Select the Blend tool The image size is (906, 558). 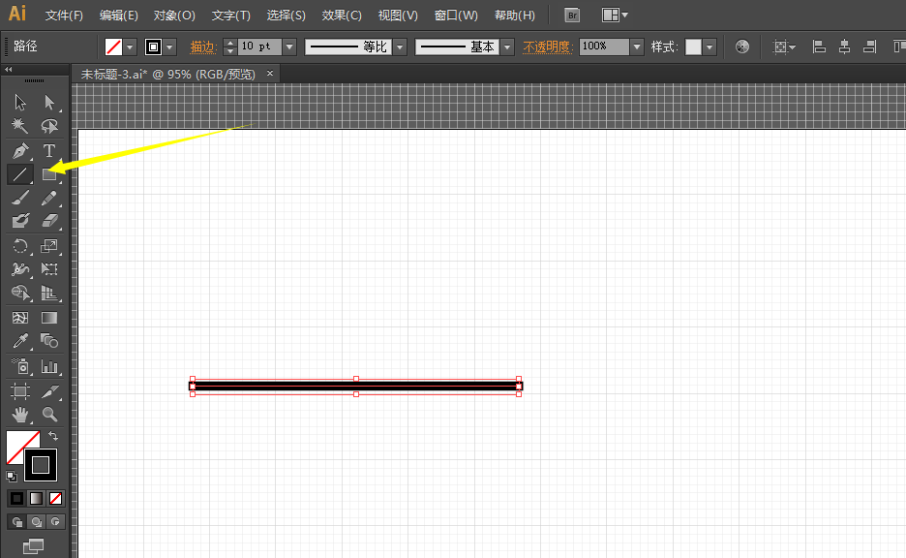(x=49, y=341)
